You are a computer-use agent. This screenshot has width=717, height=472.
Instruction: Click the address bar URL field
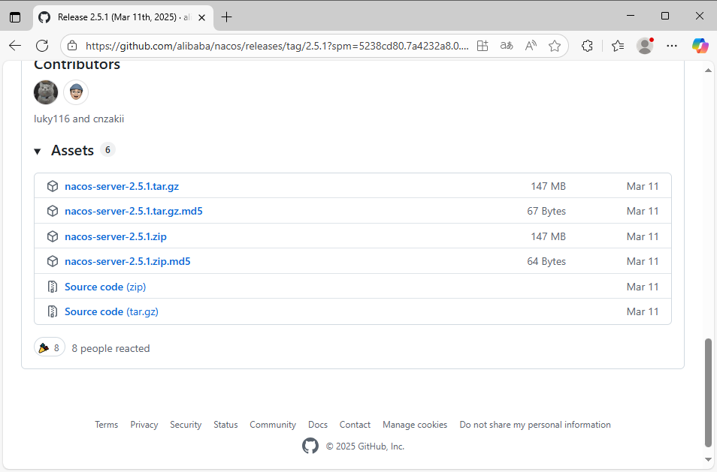point(278,46)
